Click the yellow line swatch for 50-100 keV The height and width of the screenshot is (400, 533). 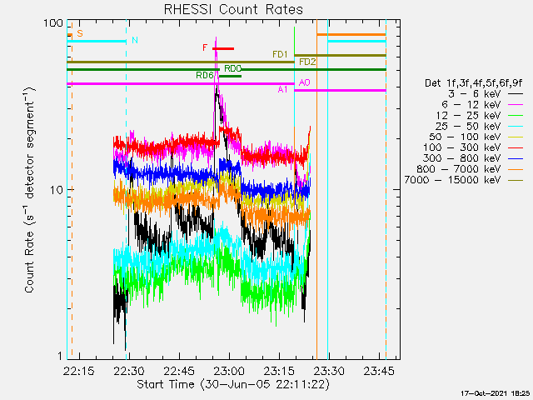[x=516, y=137]
